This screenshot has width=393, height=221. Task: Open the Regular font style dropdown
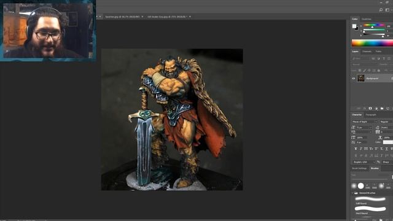(x=386, y=122)
